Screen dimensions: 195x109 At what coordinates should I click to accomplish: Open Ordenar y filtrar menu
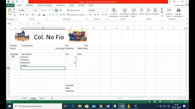point(169,13)
